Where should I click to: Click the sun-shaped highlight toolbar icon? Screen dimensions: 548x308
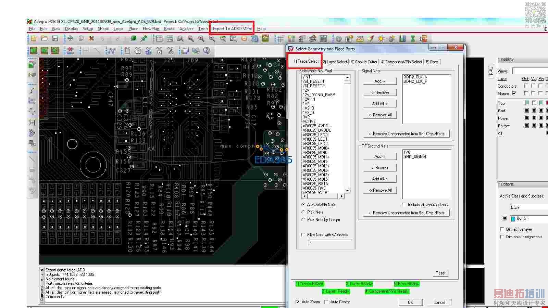(381, 39)
